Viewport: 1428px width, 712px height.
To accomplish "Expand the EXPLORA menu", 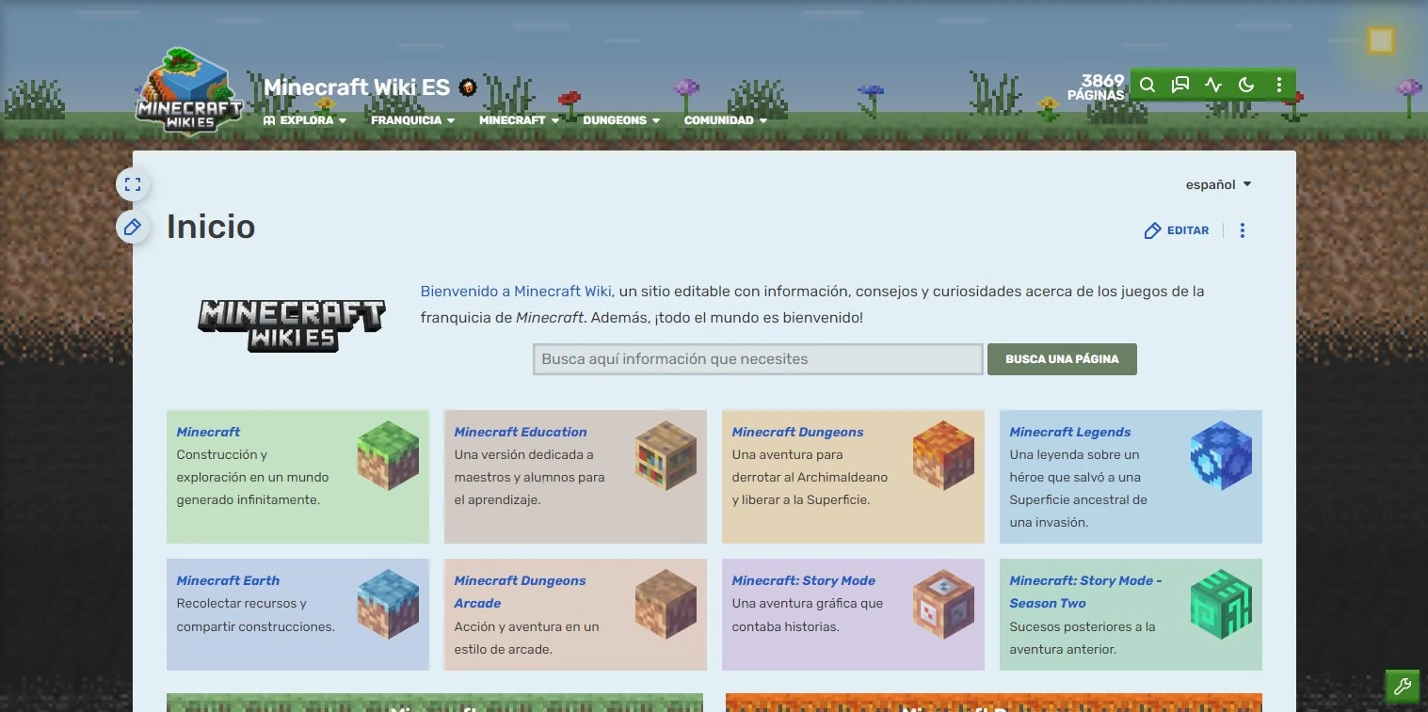I will pyautogui.click(x=305, y=120).
